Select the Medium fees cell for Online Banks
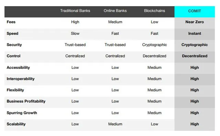Image resolution: width=220 pixels, height=136 pixels. tap(115, 22)
